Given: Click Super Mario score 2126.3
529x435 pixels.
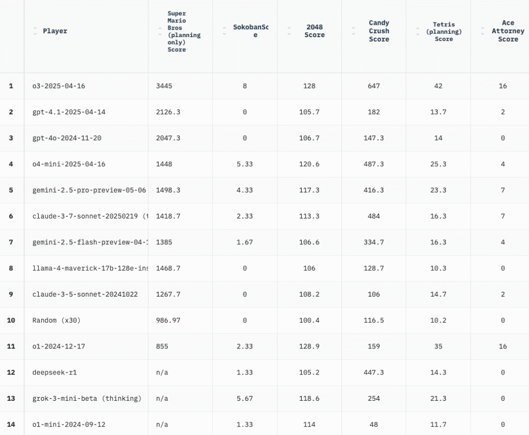Looking at the screenshot, I should (168, 112).
